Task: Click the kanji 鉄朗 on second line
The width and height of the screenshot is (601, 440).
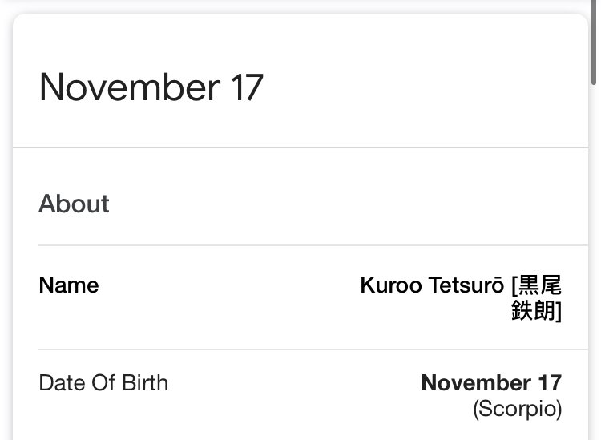Action: 534,310
